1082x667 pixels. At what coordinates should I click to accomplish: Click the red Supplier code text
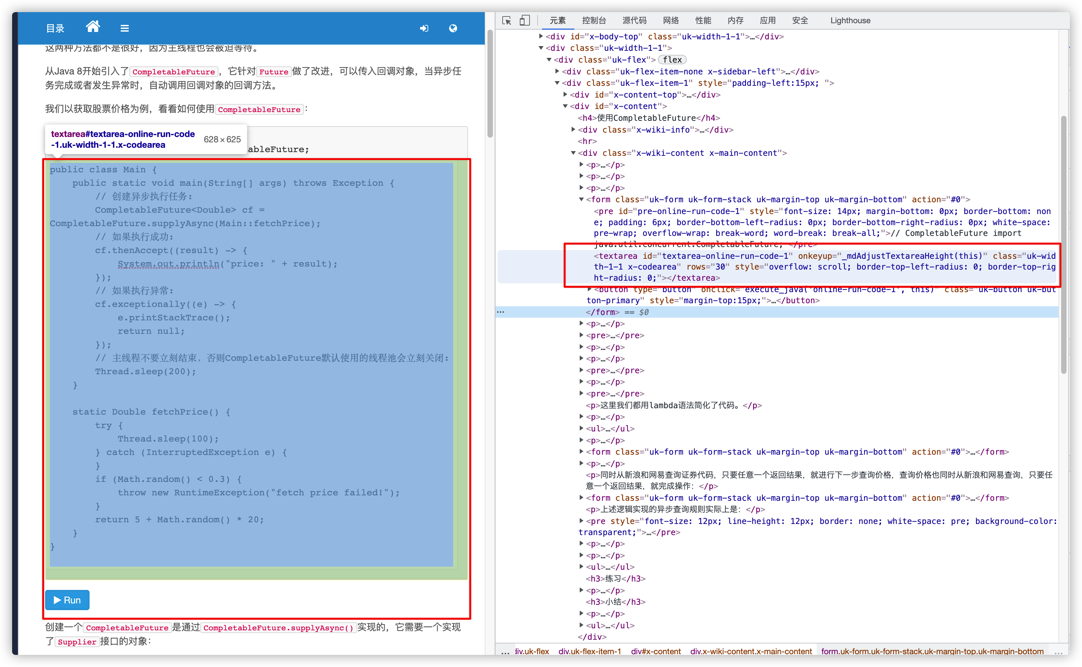(77, 642)
